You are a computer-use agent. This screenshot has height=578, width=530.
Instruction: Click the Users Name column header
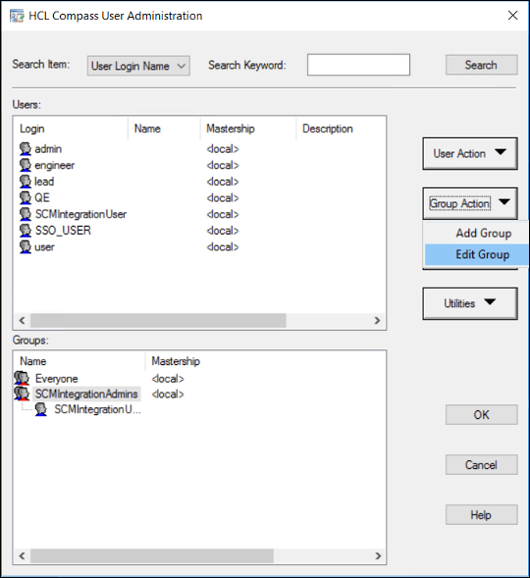pyautogui.click(x=164, y=129)
